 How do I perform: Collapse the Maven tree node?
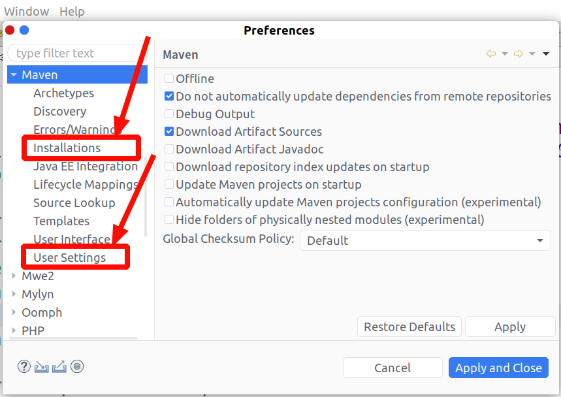(14, 75)
